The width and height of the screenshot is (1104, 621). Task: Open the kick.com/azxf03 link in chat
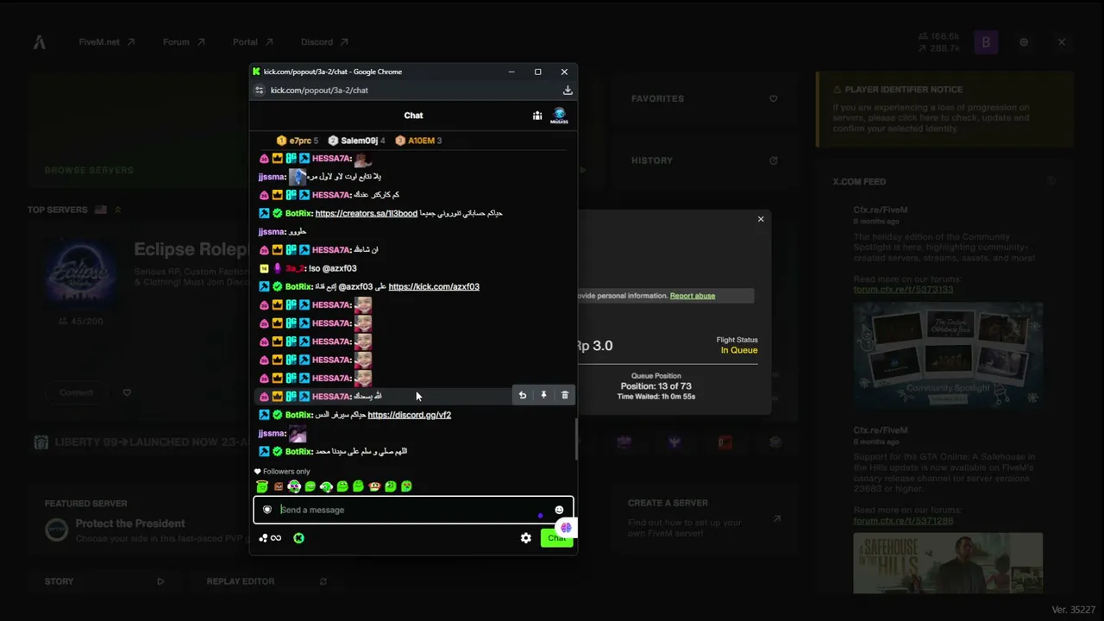434,286
